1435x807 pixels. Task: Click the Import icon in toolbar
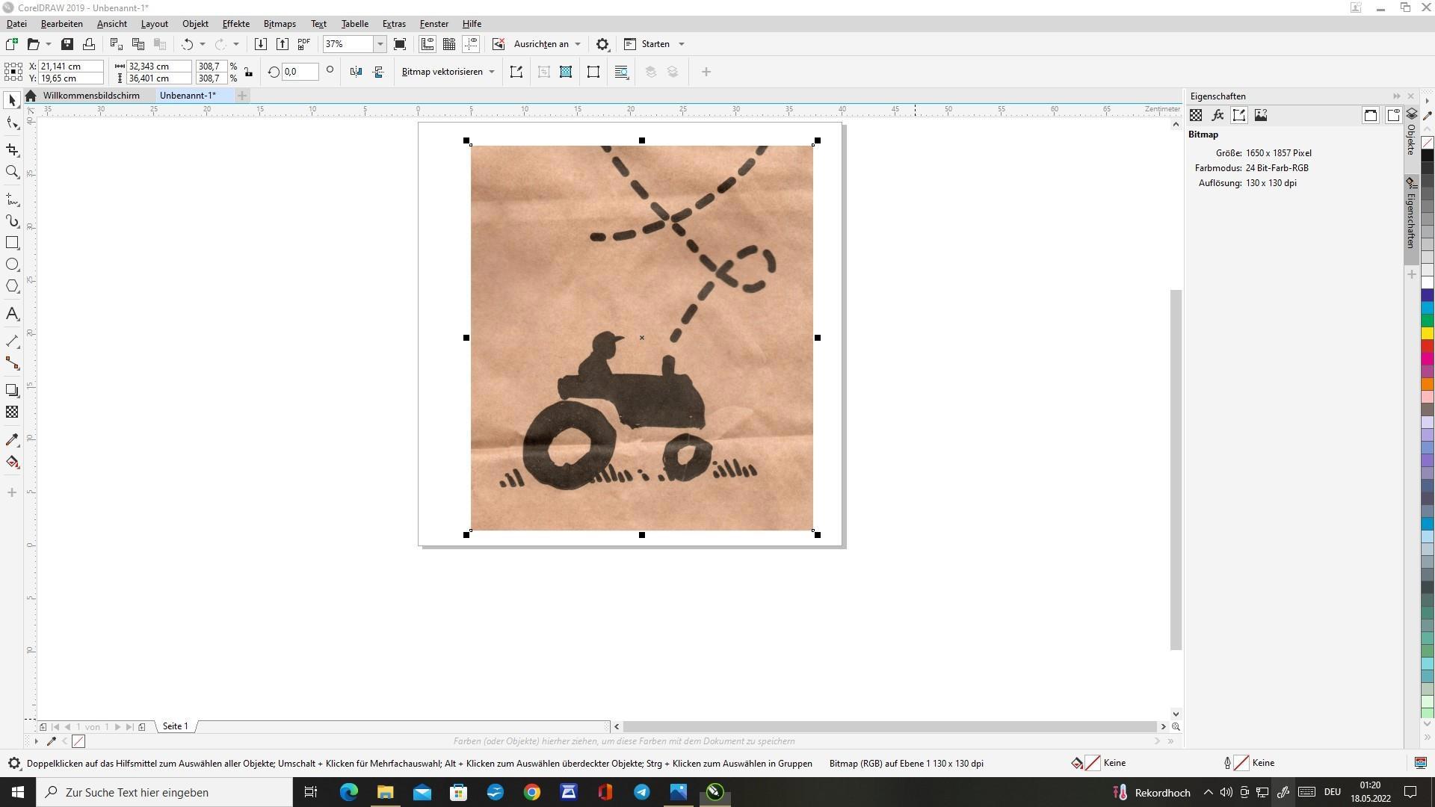[x=260, y=44]
